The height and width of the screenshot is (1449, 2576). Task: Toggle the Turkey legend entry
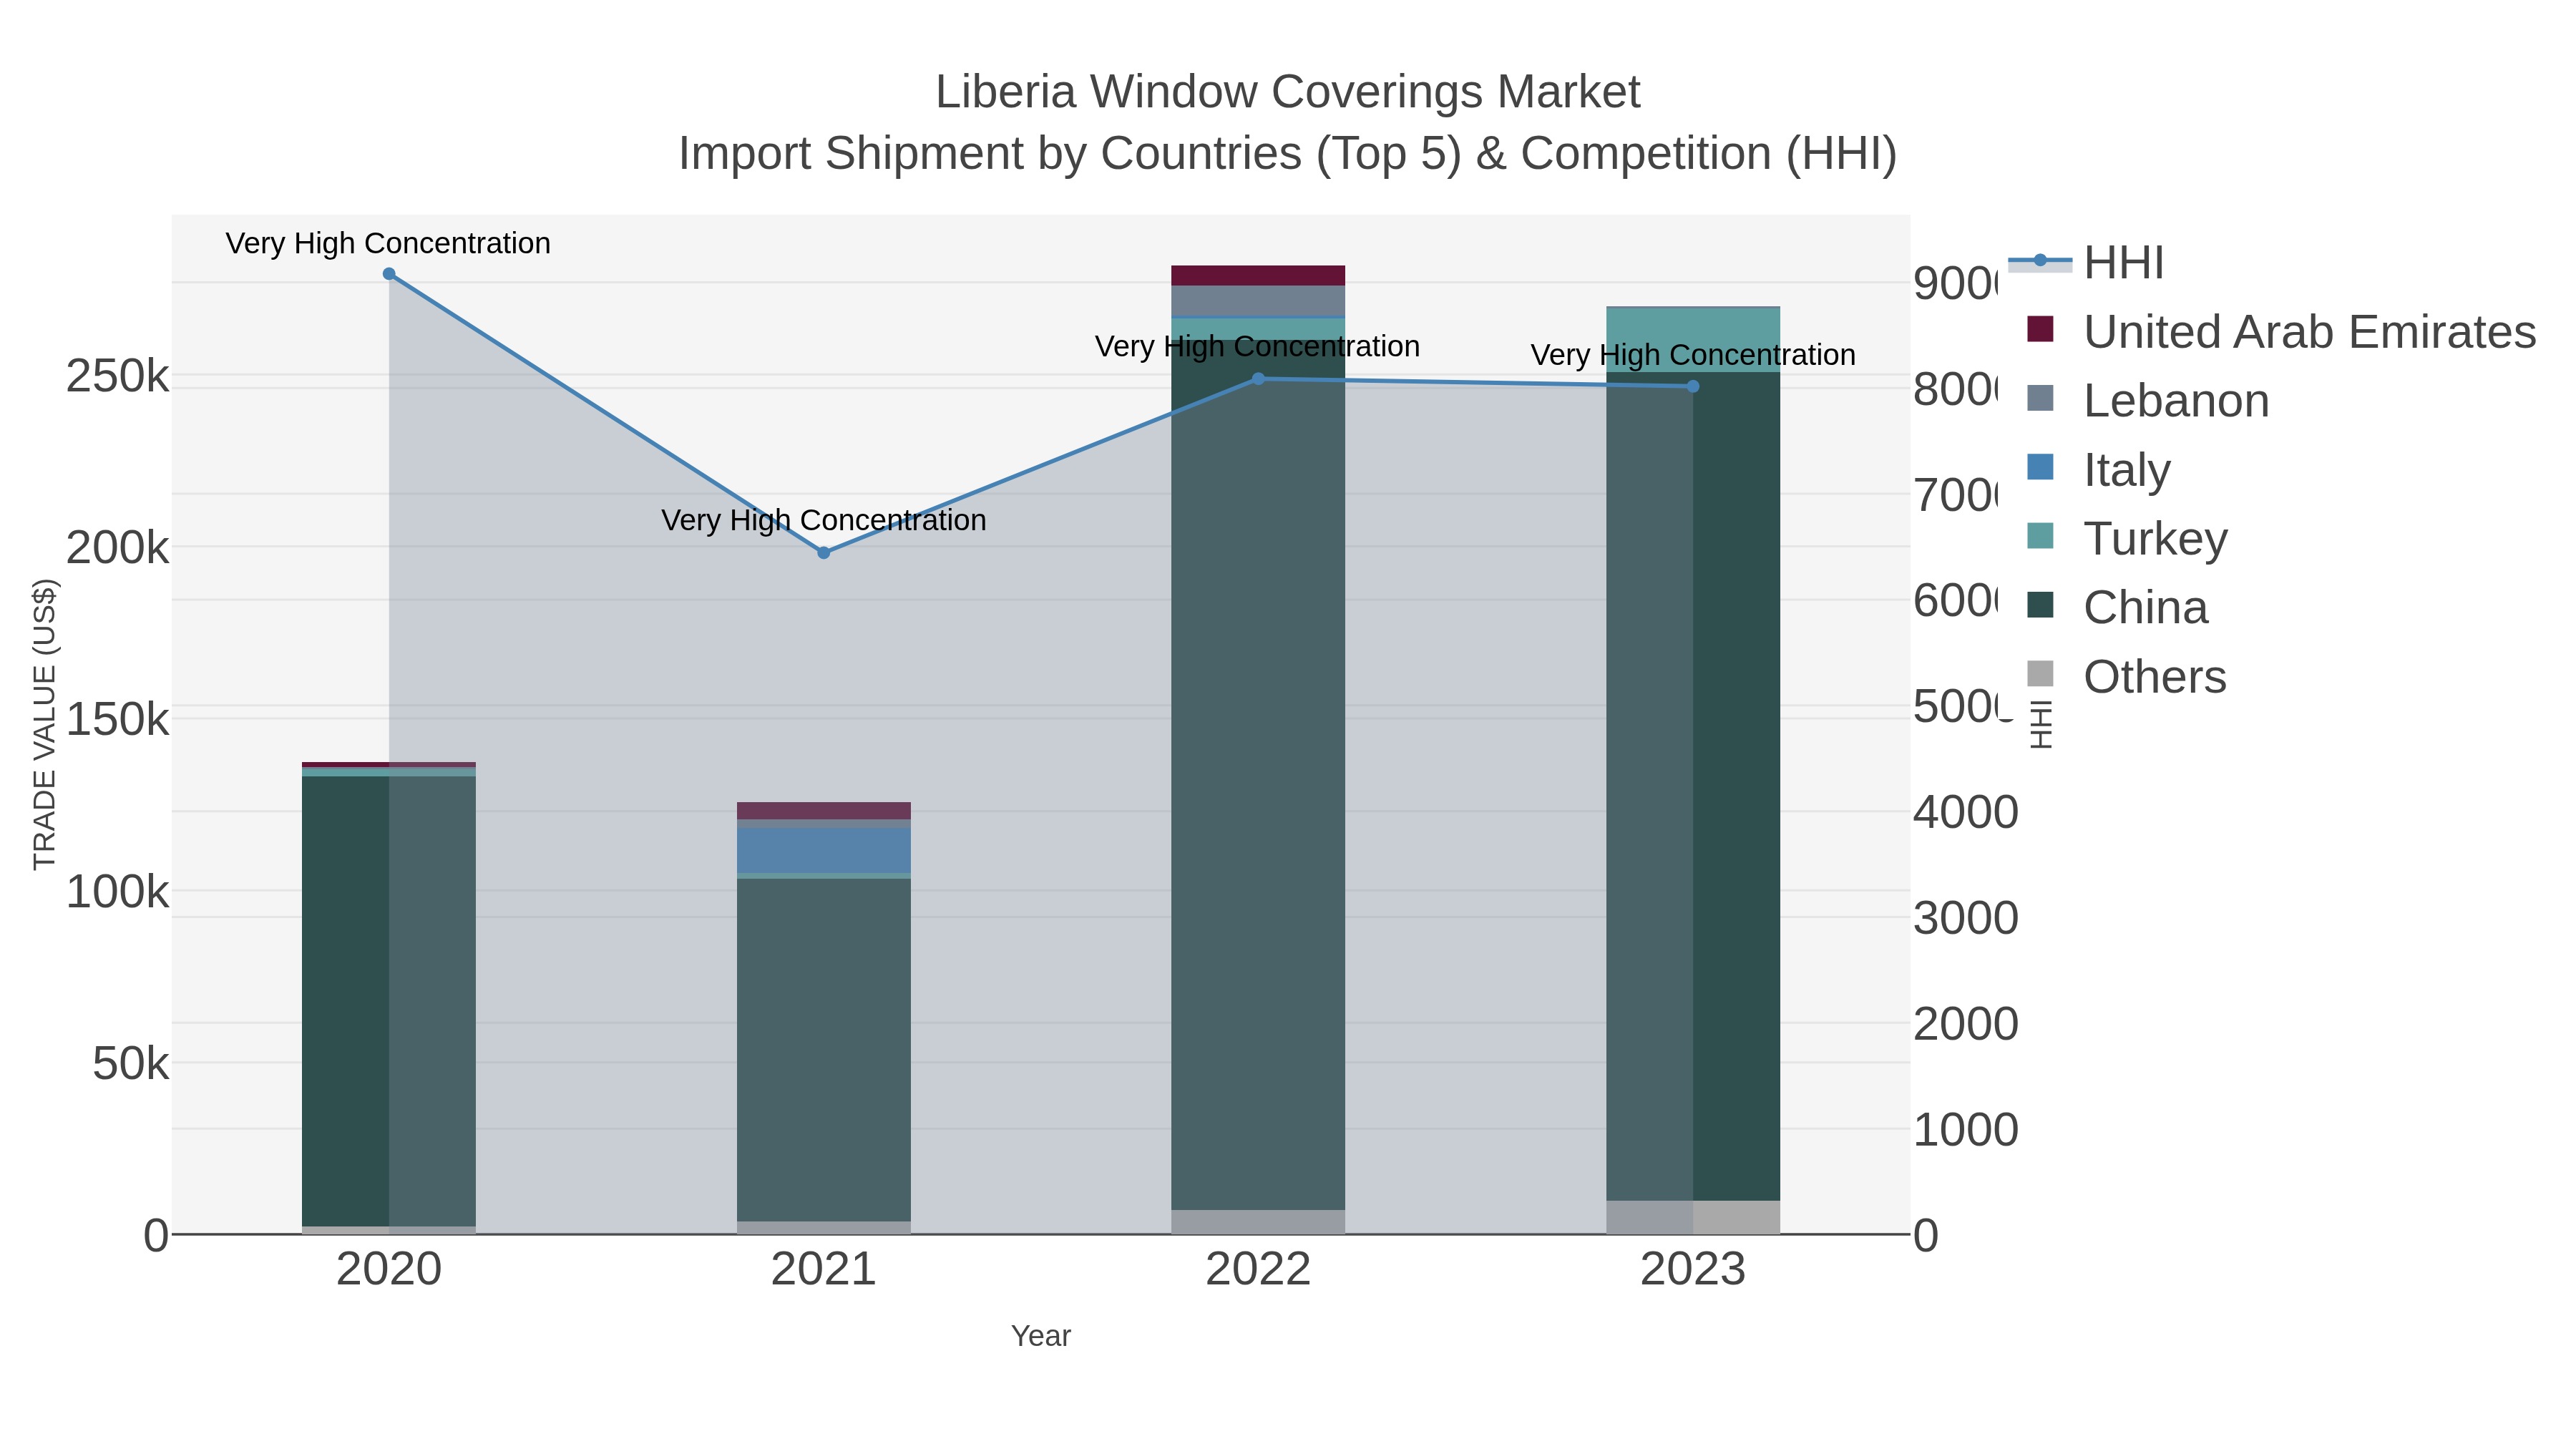(x=2127, y=539)
